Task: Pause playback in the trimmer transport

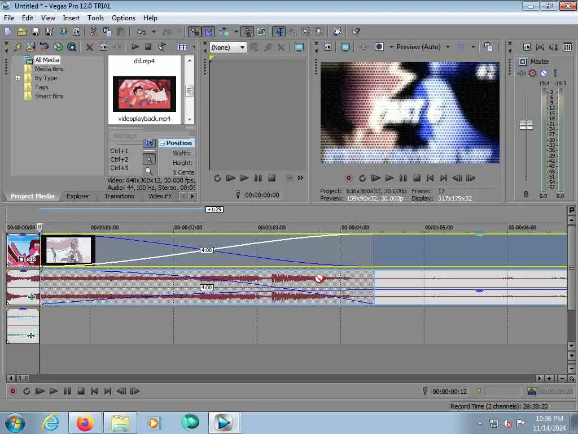Action: (x=258, y=178)
